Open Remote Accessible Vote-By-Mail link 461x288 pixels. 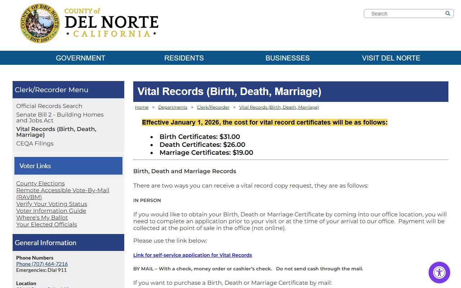(63, 194)
